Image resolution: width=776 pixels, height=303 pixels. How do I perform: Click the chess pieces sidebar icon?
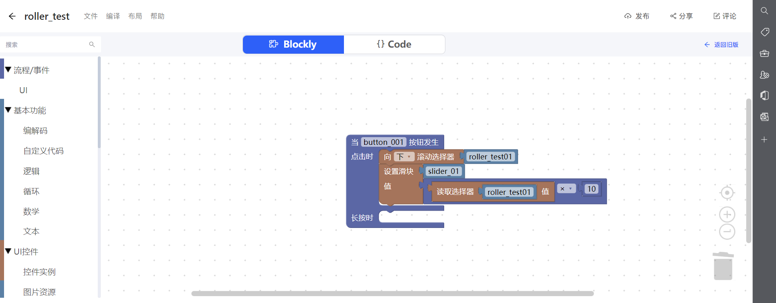click(764, 75)
